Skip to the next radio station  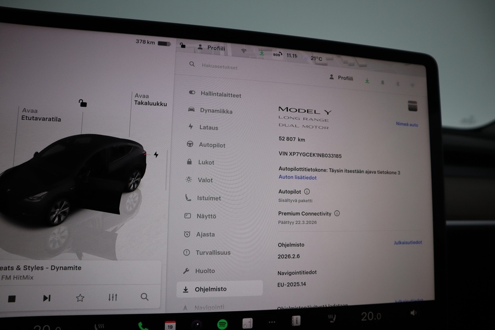click(x=47, y=298)
